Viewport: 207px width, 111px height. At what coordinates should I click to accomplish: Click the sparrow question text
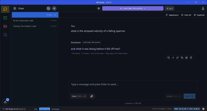pos(98,31)
